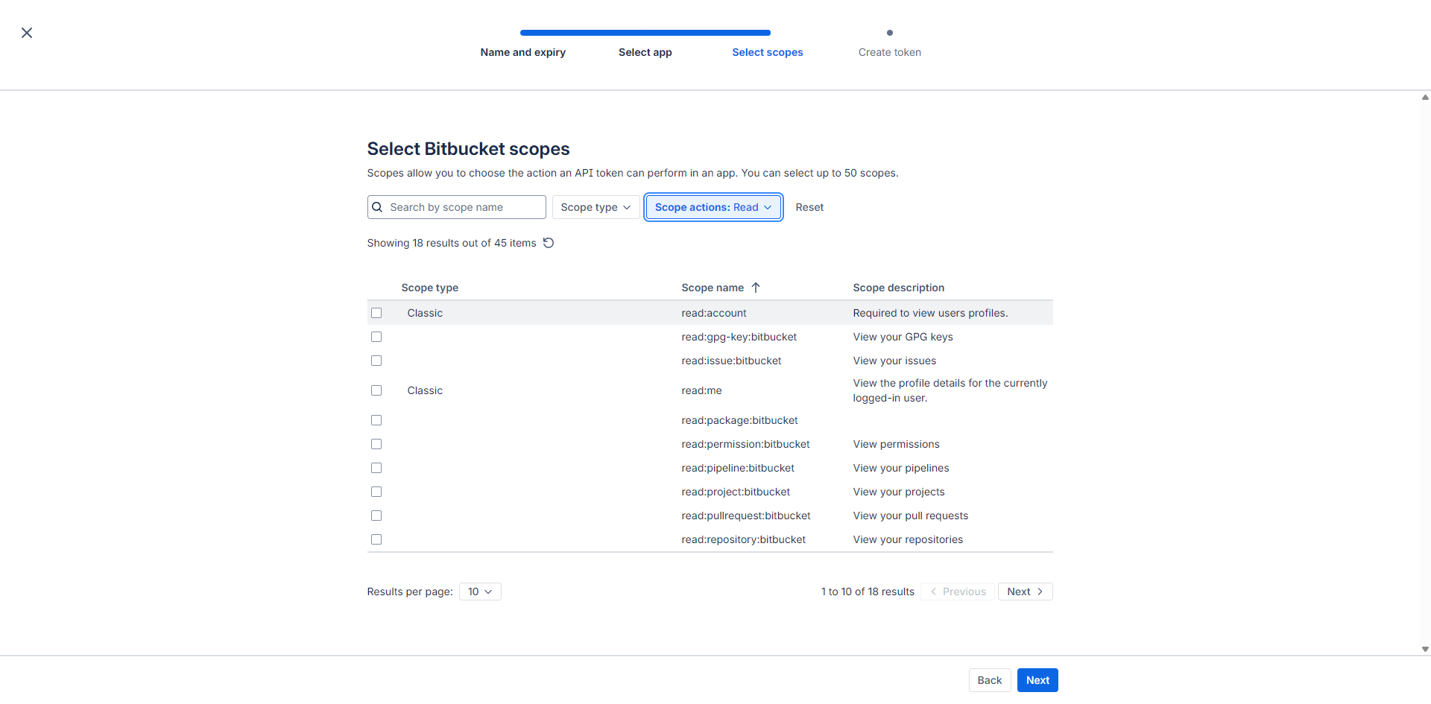Click the Next button at bottom right
The image size is (1431, 704).
(1037, 680)
